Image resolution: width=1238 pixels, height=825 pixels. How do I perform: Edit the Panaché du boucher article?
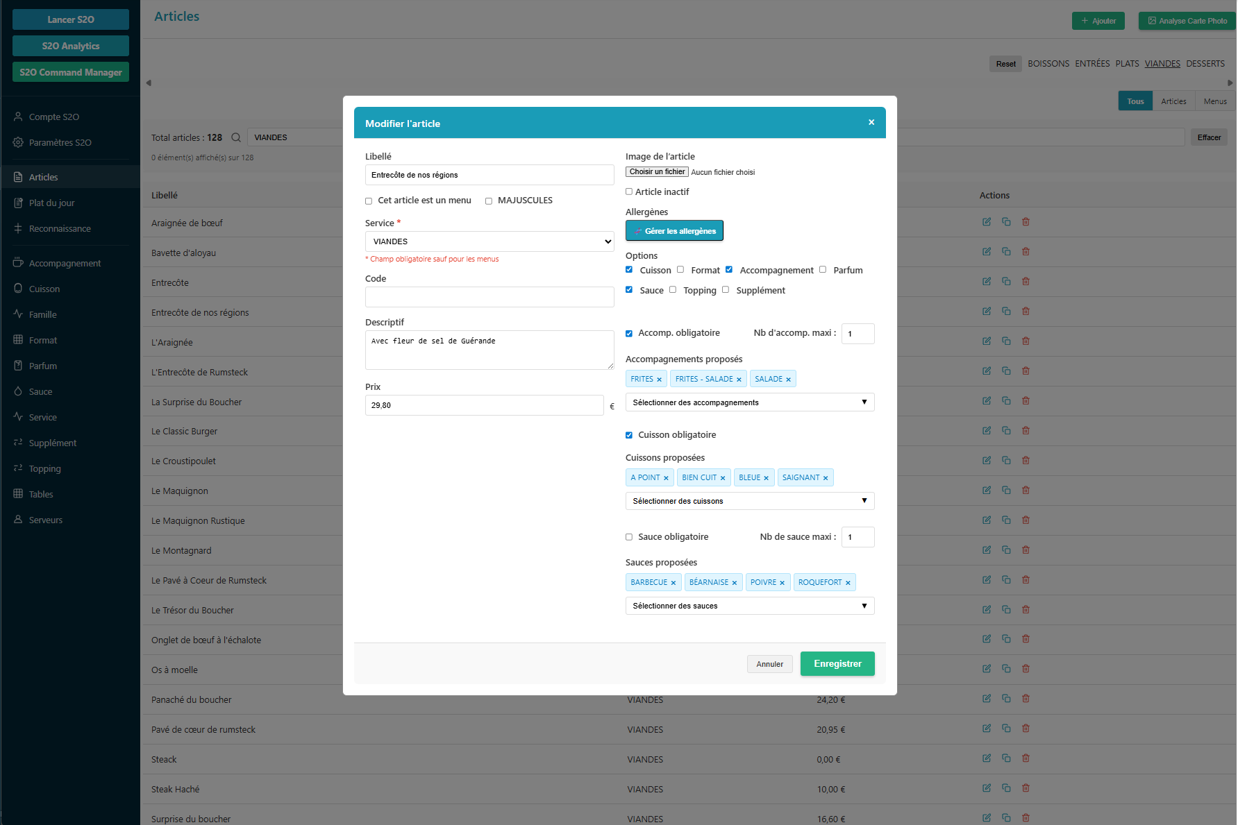click(987, 699)
